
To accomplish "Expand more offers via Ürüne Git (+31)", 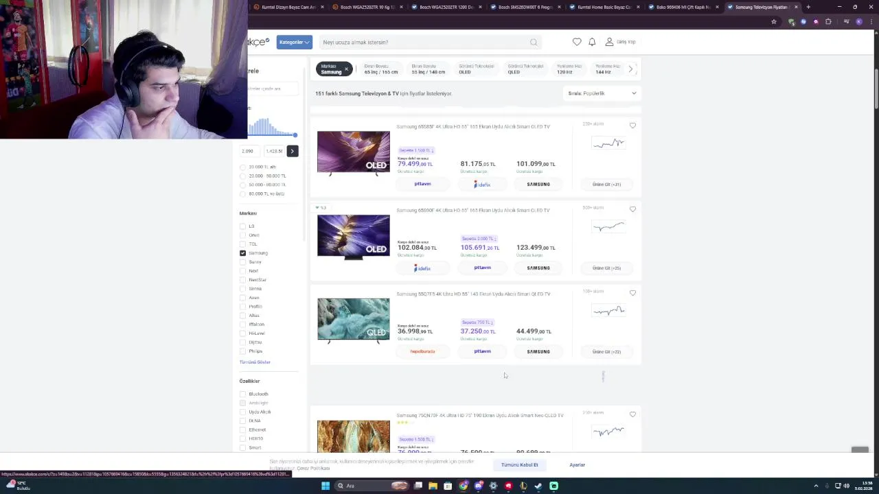I will pyautogui.click(x=606, y=184).
